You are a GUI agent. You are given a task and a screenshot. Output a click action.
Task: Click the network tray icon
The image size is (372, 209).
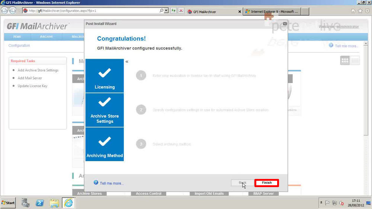click(x=334, y=203)
